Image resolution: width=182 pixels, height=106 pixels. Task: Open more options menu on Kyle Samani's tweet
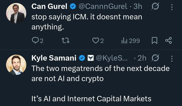click(x=172, y=58)
